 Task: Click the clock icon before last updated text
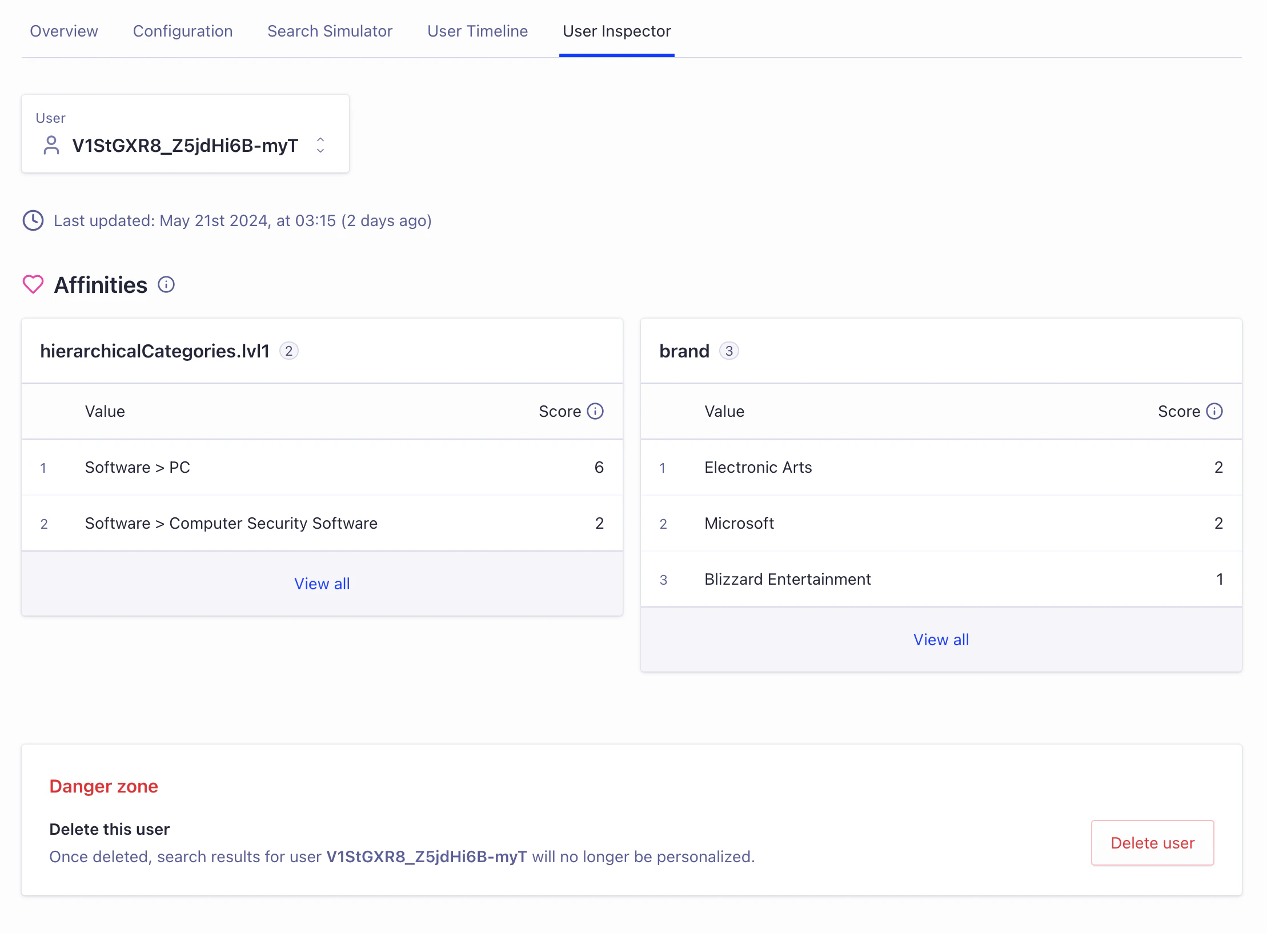pos(33,220)
